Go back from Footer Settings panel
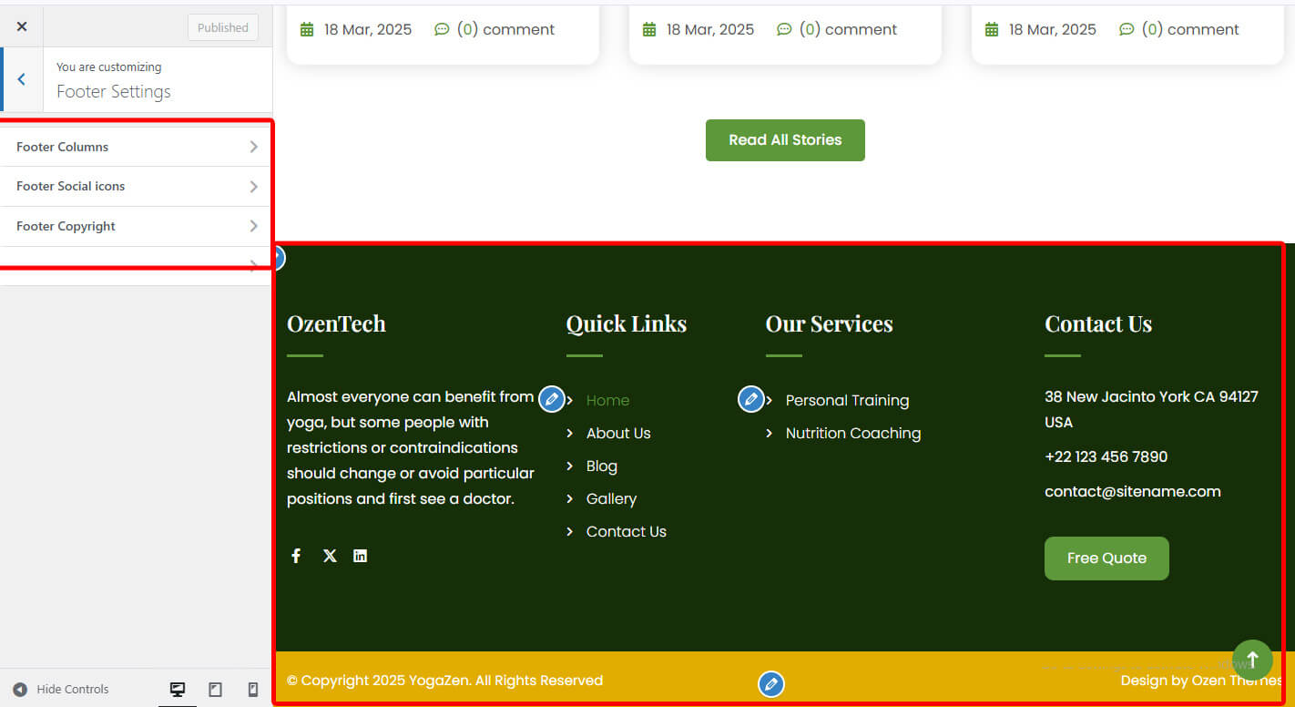Screen dimensions: 1295x707 pos(22,80)
